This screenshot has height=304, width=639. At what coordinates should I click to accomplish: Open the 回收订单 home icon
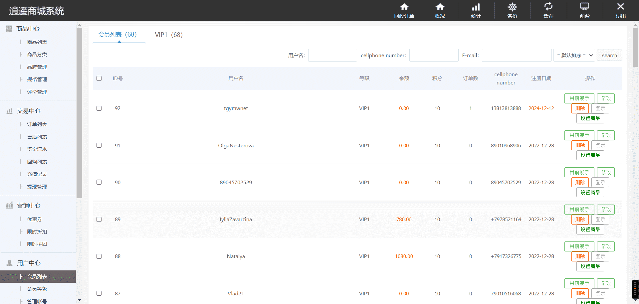click(404, 7)
